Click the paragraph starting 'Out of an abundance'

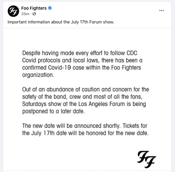(85, 100)
